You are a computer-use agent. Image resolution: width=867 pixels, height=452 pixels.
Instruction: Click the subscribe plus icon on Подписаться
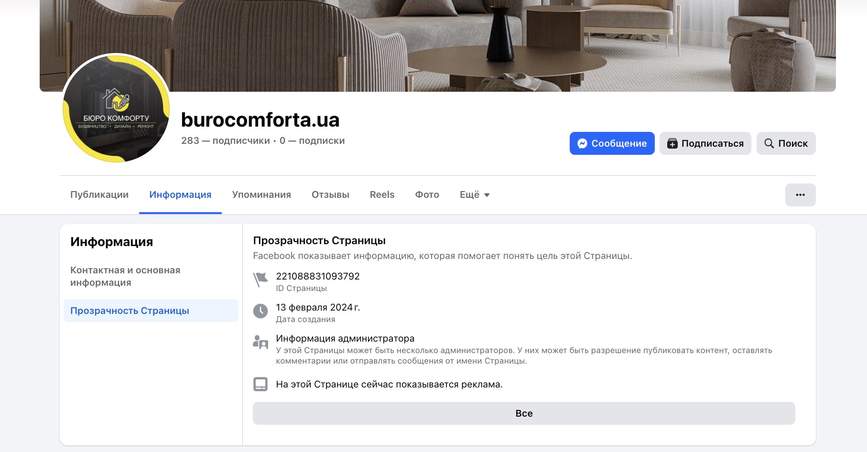[x=672, y=143]
